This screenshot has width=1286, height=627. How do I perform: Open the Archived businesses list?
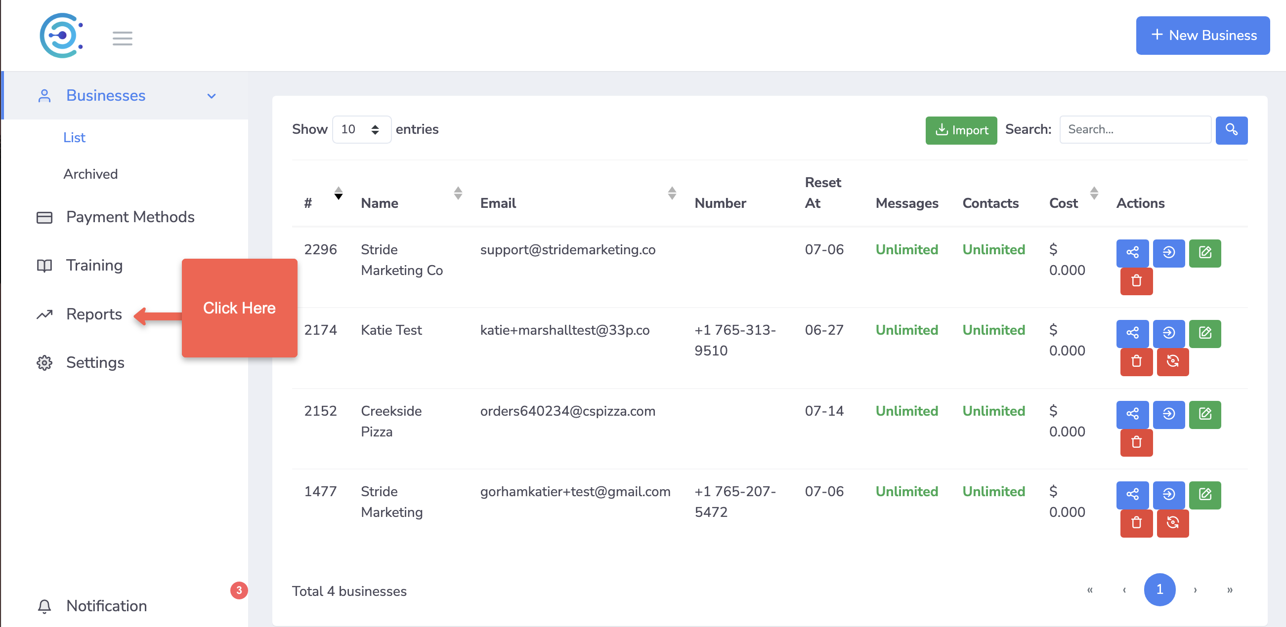click(x=90, y=174)
